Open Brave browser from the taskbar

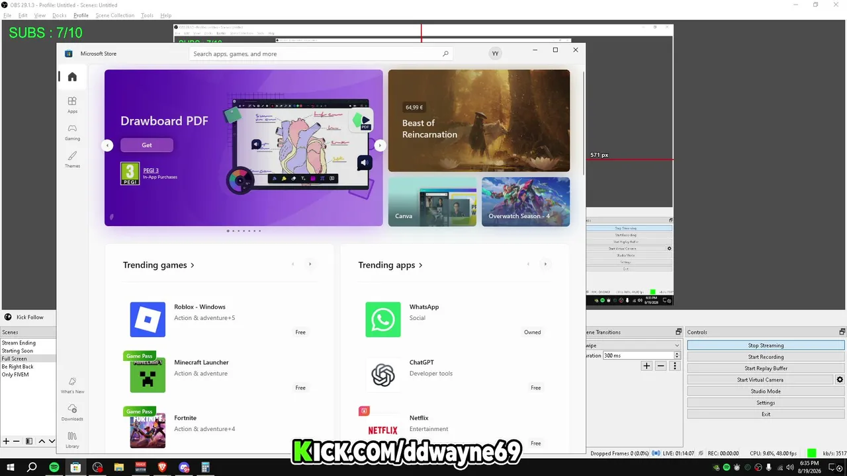click(x=163, y=467)
